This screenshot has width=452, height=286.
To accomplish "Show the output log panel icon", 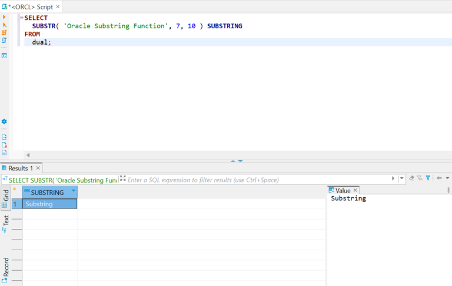I will click(4, 137).
